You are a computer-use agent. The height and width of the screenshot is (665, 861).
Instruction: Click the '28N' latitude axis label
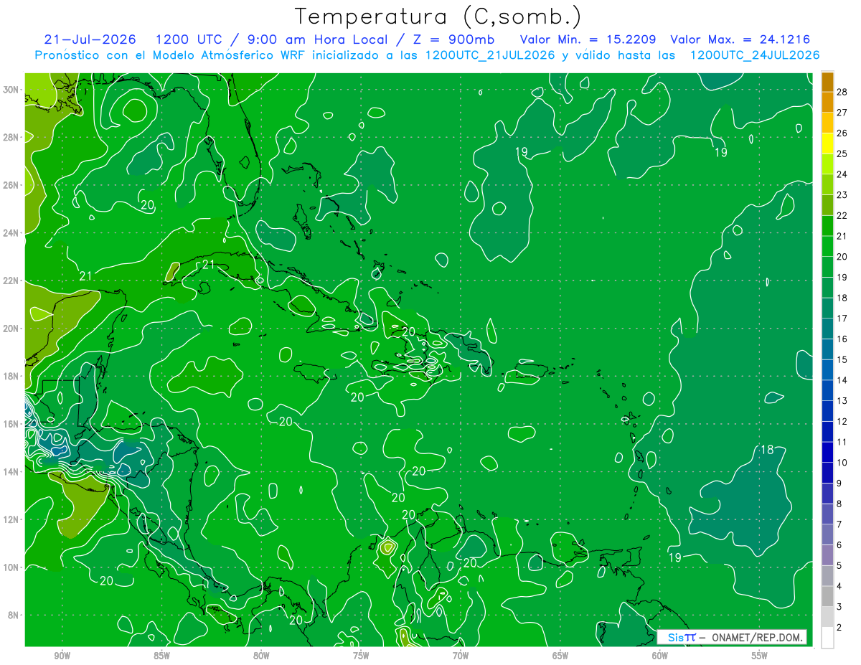[11, 137]
